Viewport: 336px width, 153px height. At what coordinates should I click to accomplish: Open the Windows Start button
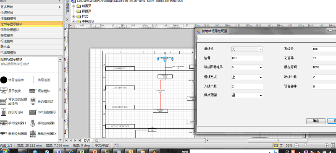click(x=5, y=151)
